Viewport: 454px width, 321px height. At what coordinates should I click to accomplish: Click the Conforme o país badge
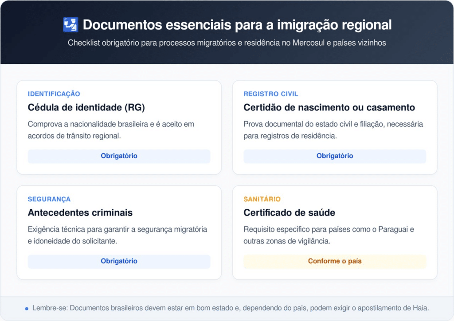tap(335, 261)
